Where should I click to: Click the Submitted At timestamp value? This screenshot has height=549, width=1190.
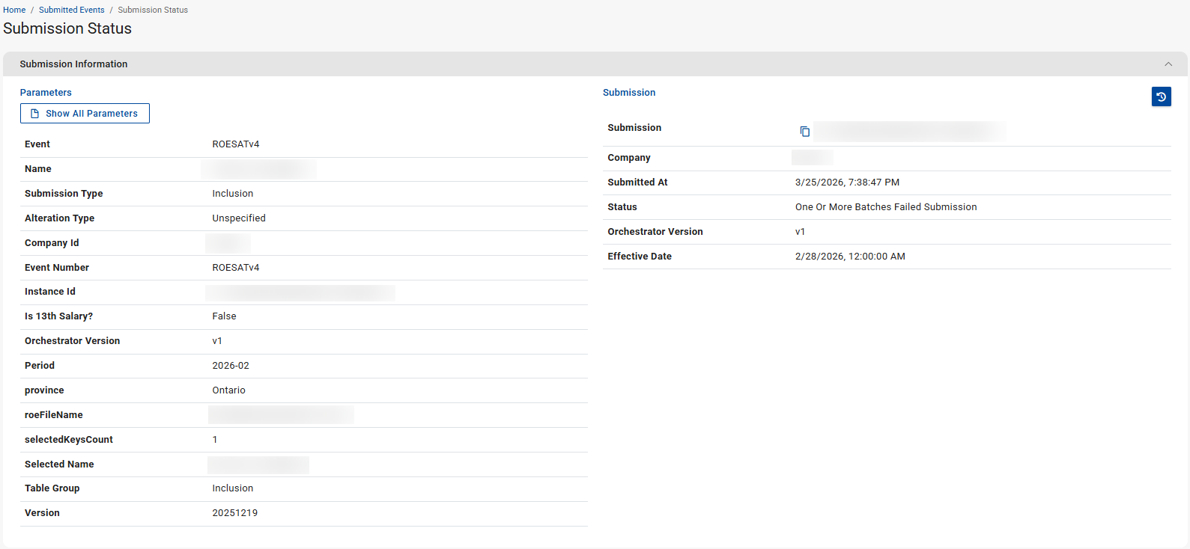click(x=847, y=183)
